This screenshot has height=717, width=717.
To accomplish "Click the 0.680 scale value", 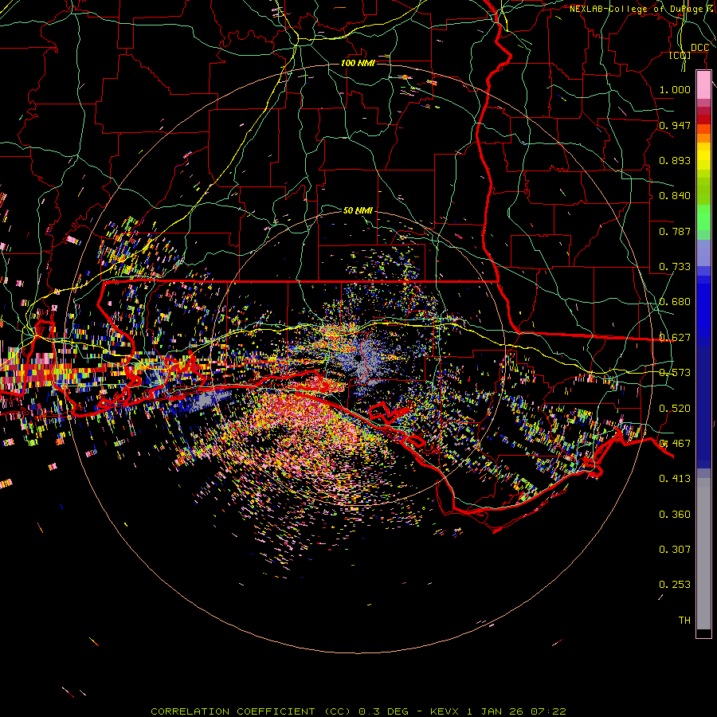I will [675, 302].
